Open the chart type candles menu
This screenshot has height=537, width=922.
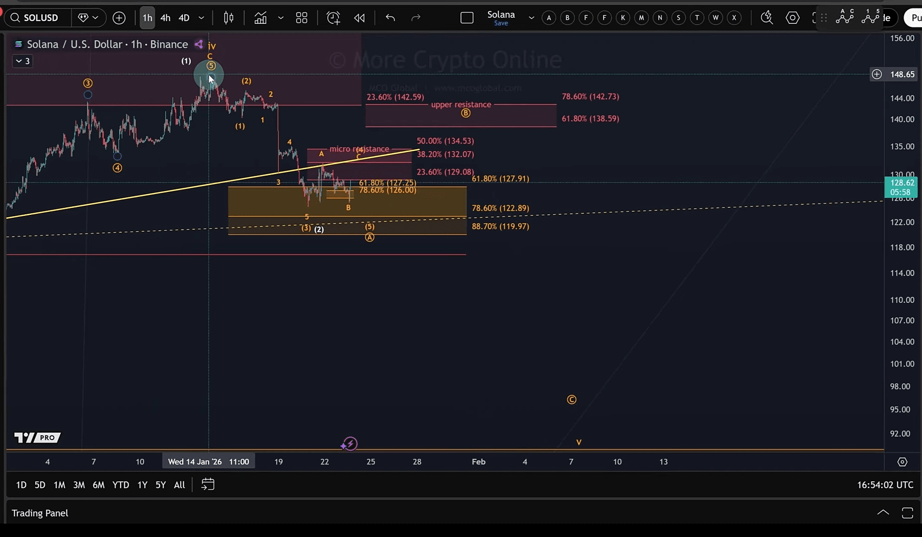pos(229,18)
